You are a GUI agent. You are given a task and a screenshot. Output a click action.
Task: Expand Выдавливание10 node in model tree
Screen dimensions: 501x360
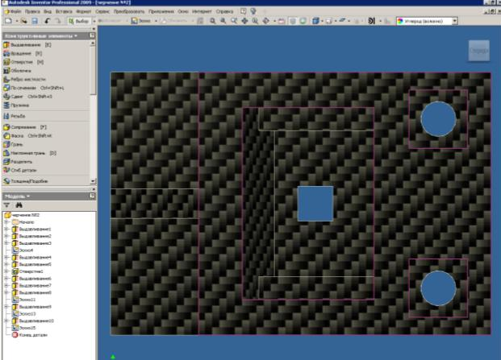[6, 321]
